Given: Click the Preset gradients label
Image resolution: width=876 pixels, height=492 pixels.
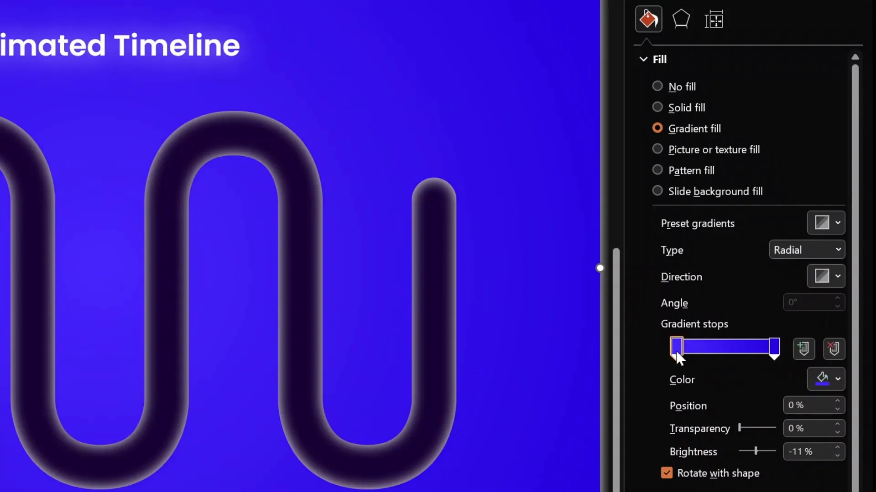Looking at the screenshot, I should [x=698, y=223].
